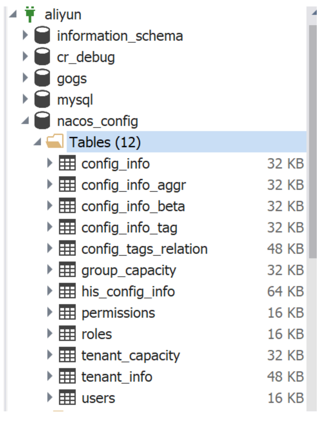Select the group_capacity table label
Screen dimensions: 330x422
pyautogui.click(x=129, y=270)
